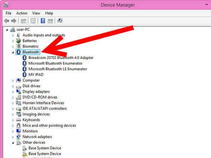The image size is (211, 158).
Task: Collapse the user-PC root node
Action: click(x=7, y=30)
